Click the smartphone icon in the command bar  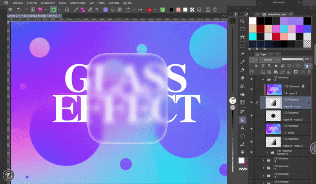pyautogui.click(x=208, y=9)
